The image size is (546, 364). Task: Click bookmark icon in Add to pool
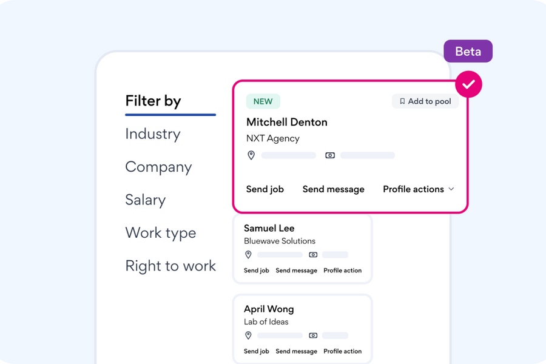coord(402,101)
